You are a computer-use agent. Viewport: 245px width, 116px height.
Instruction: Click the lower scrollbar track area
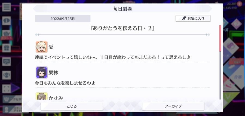click(220, 75)
